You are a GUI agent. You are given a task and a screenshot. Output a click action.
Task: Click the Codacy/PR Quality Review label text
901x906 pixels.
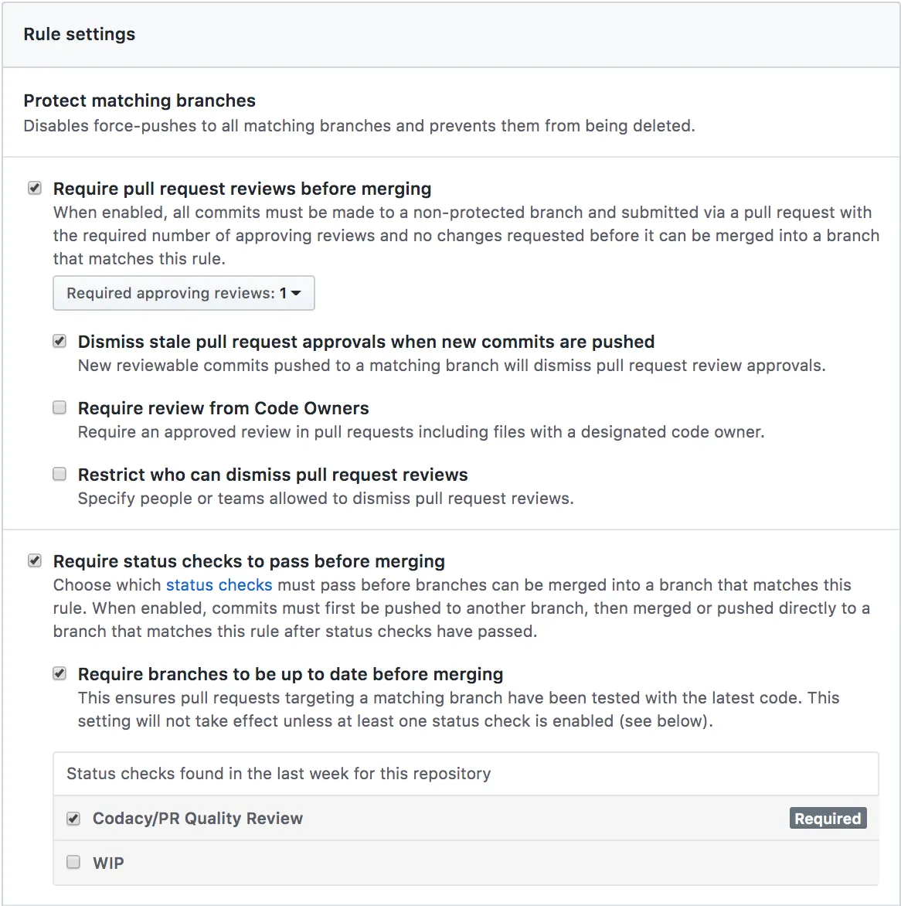198,819
